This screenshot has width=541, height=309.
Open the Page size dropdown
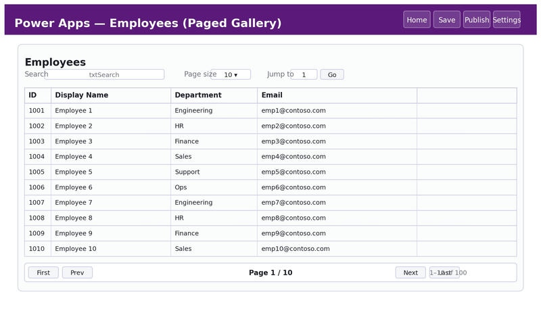click(x=231, y=74)
